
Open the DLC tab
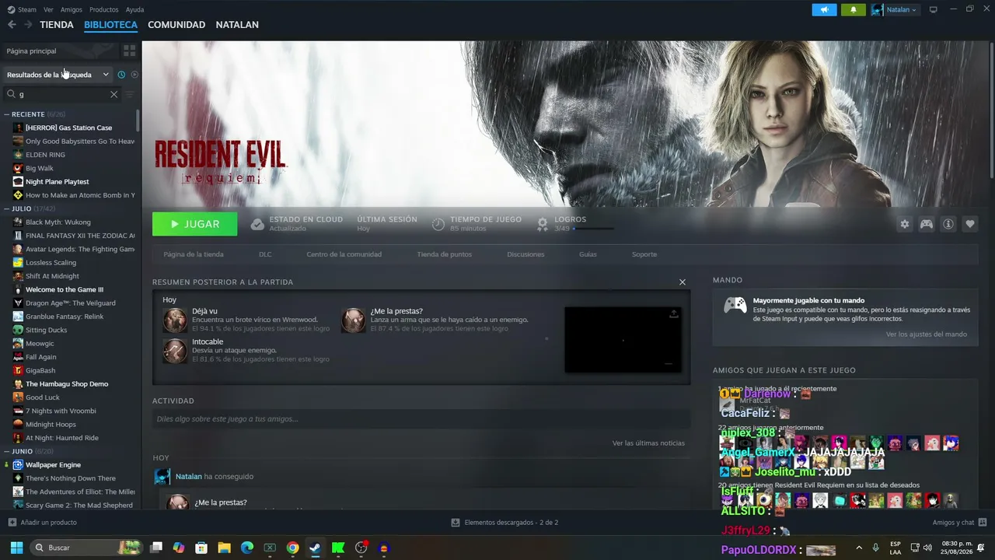(265, 254)
